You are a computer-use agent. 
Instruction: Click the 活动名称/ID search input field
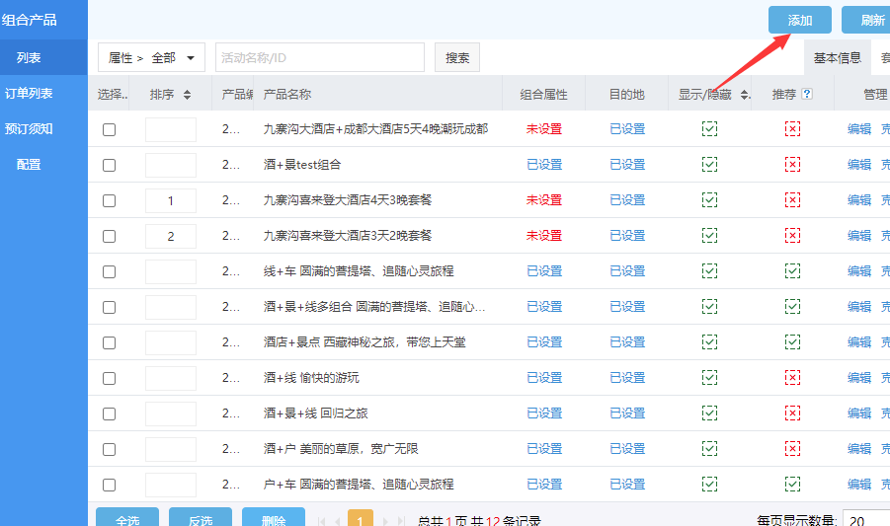(319, 58)
